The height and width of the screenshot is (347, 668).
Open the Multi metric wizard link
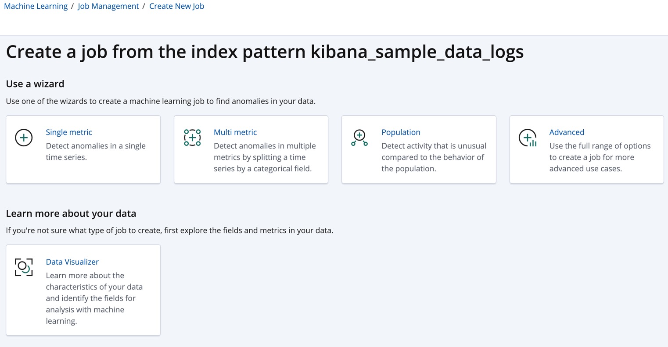[235, 132]
